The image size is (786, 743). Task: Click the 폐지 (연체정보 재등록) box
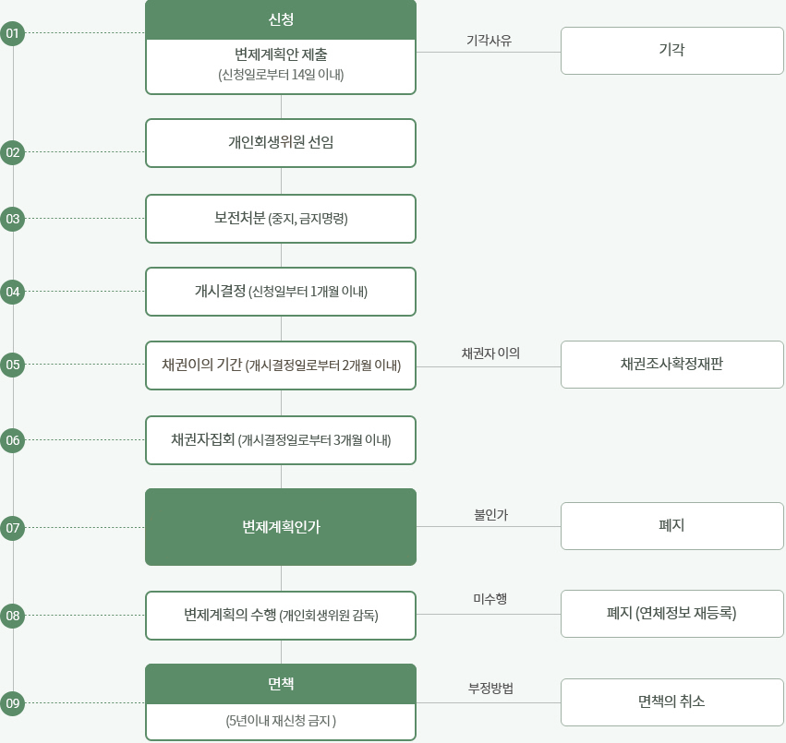coord(671,614)
